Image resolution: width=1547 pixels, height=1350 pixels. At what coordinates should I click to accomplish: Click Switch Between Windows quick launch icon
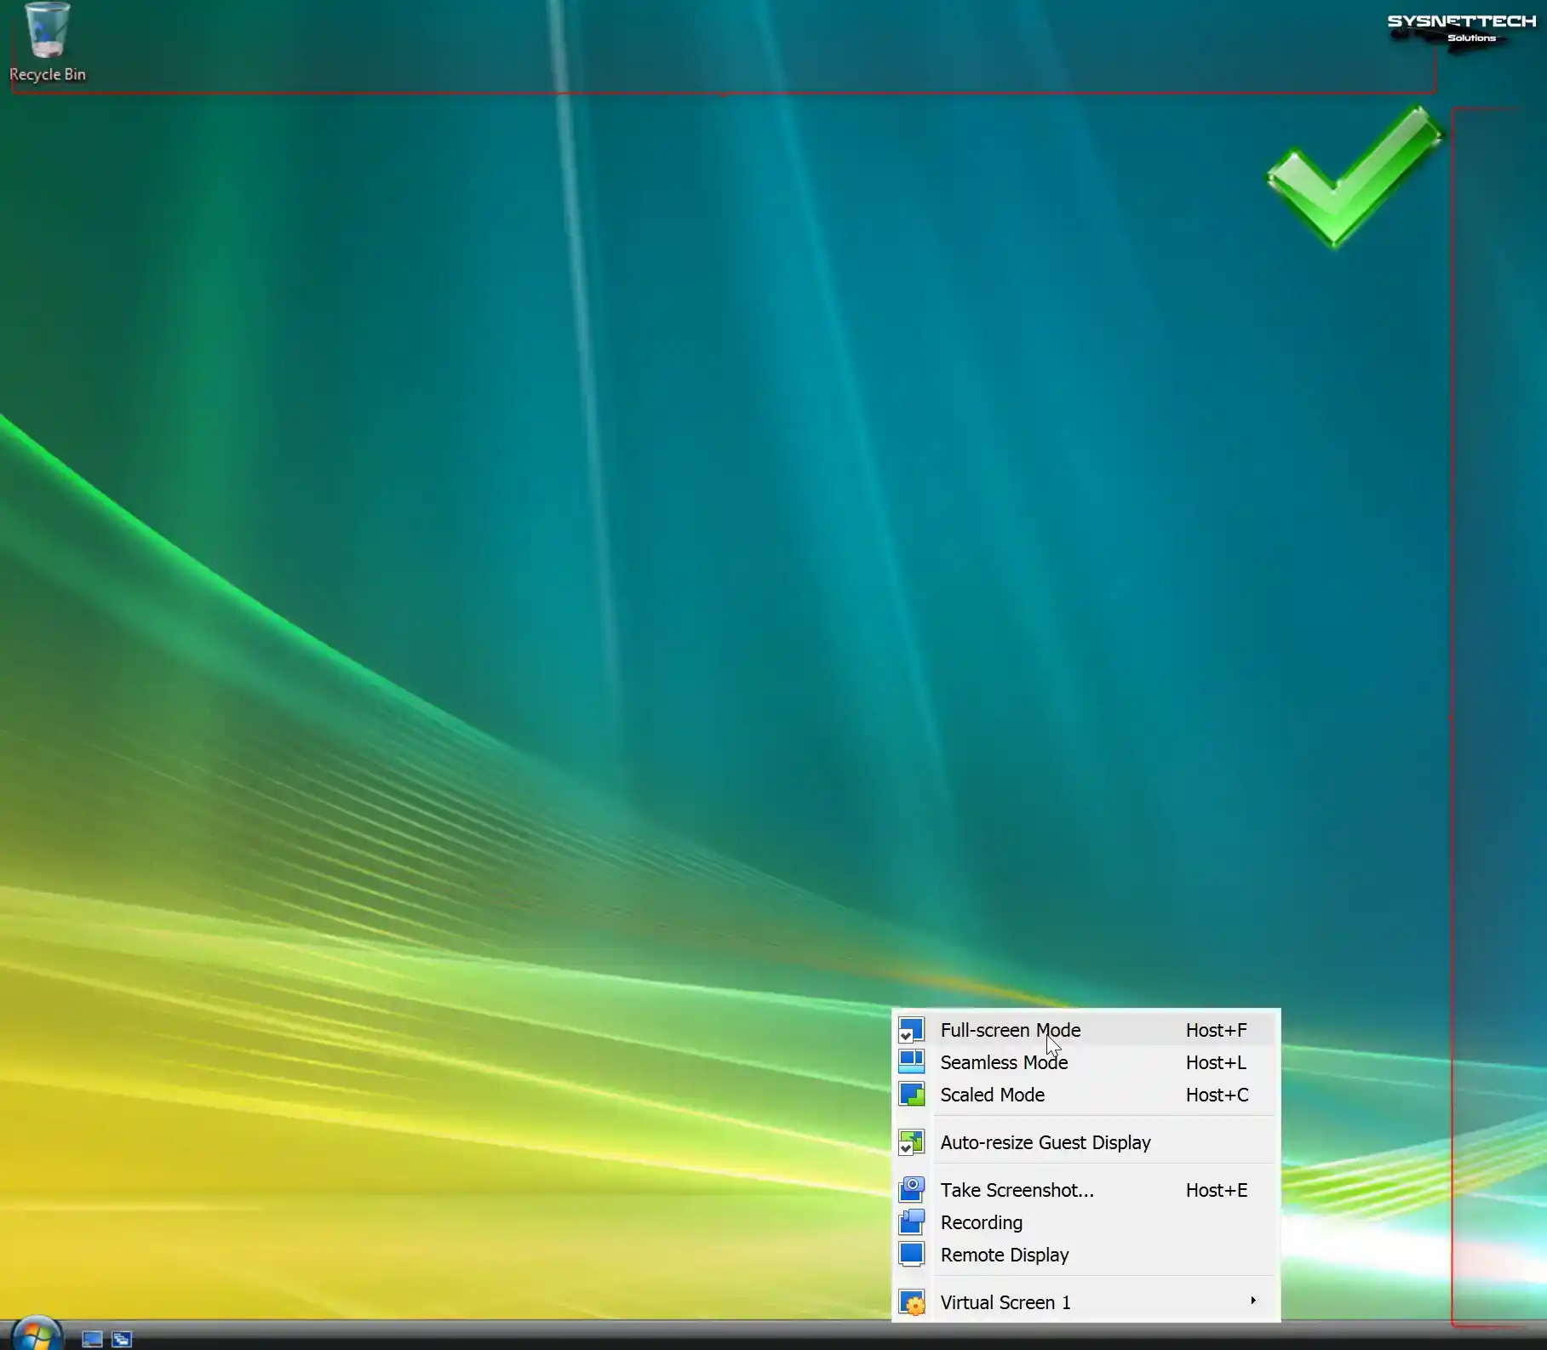click(x=122, y=1340)
